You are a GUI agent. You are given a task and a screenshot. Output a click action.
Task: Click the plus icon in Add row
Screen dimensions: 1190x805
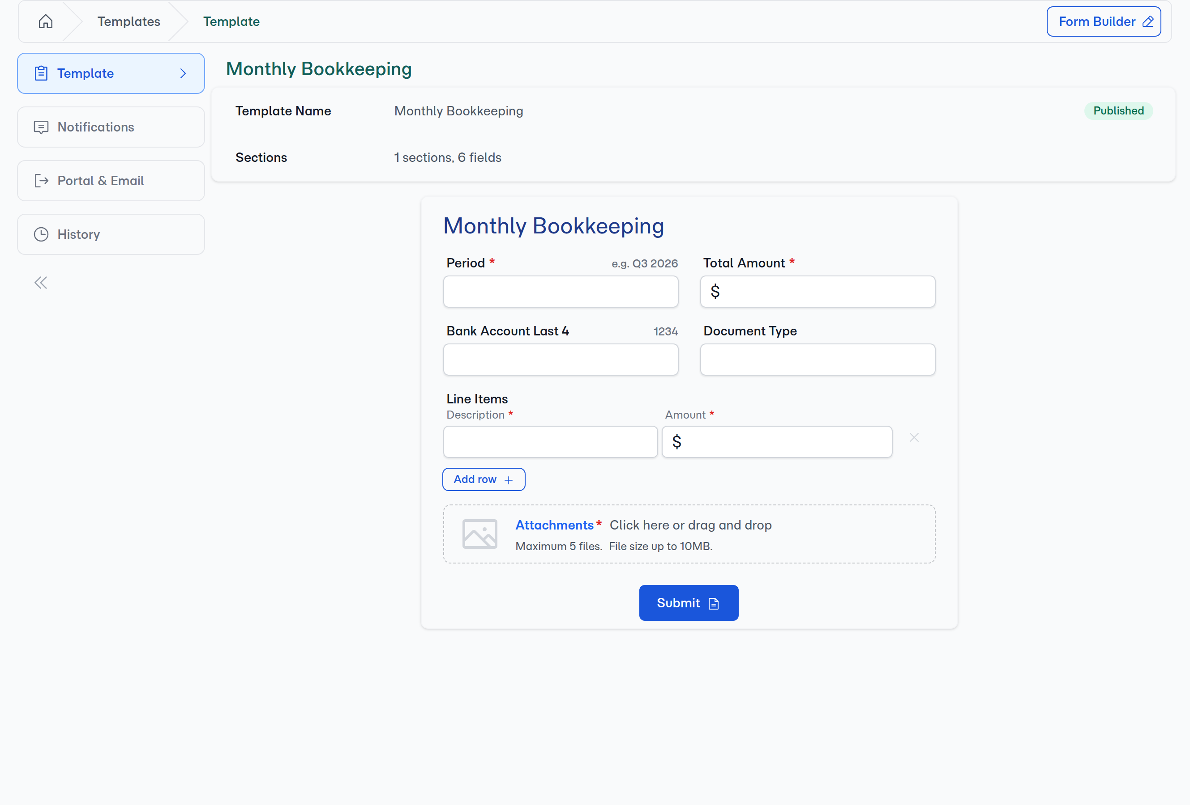point(508,480)
